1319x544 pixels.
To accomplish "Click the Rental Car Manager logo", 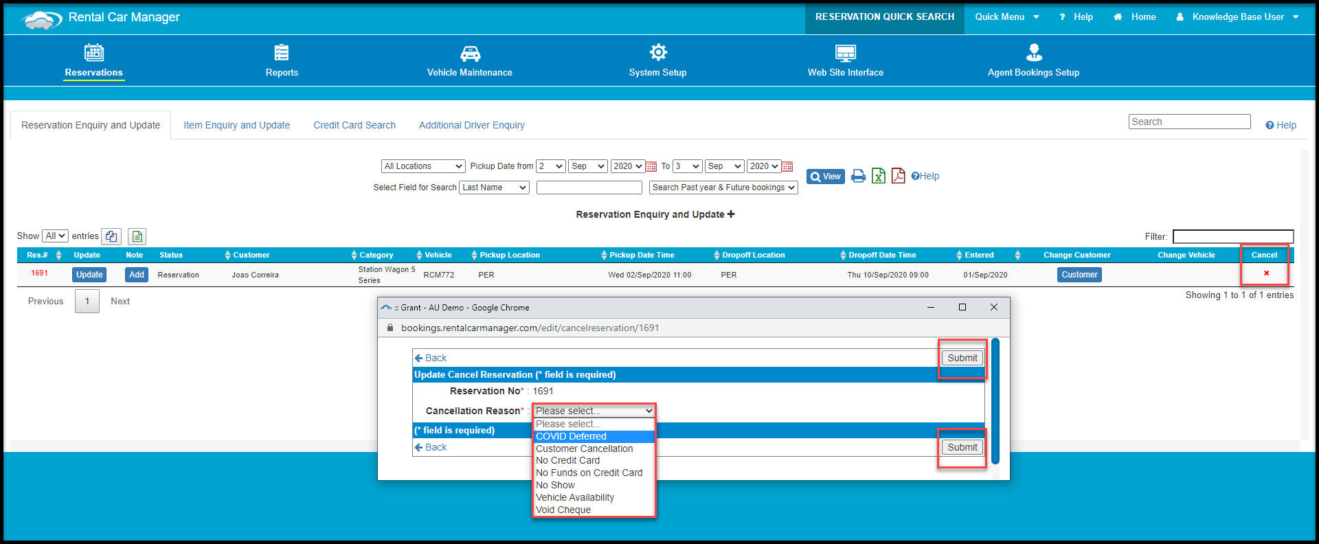I will pyautogui.click(x=43, y=19).
